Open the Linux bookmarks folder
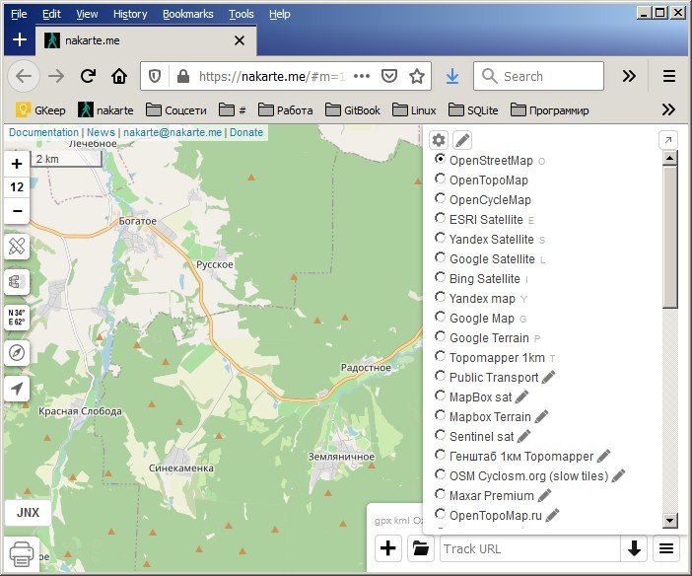The width and height of the screenshot is (692, 576). coord(414,110)
